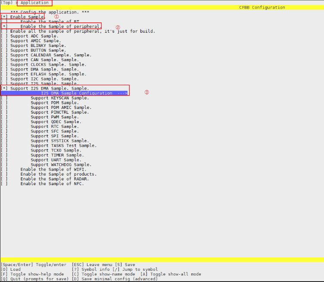The height and width of the screenshot is (282, 324).
Task: Toggle Support PWM Sample checkbox
Action: click(x=4, y=117)
